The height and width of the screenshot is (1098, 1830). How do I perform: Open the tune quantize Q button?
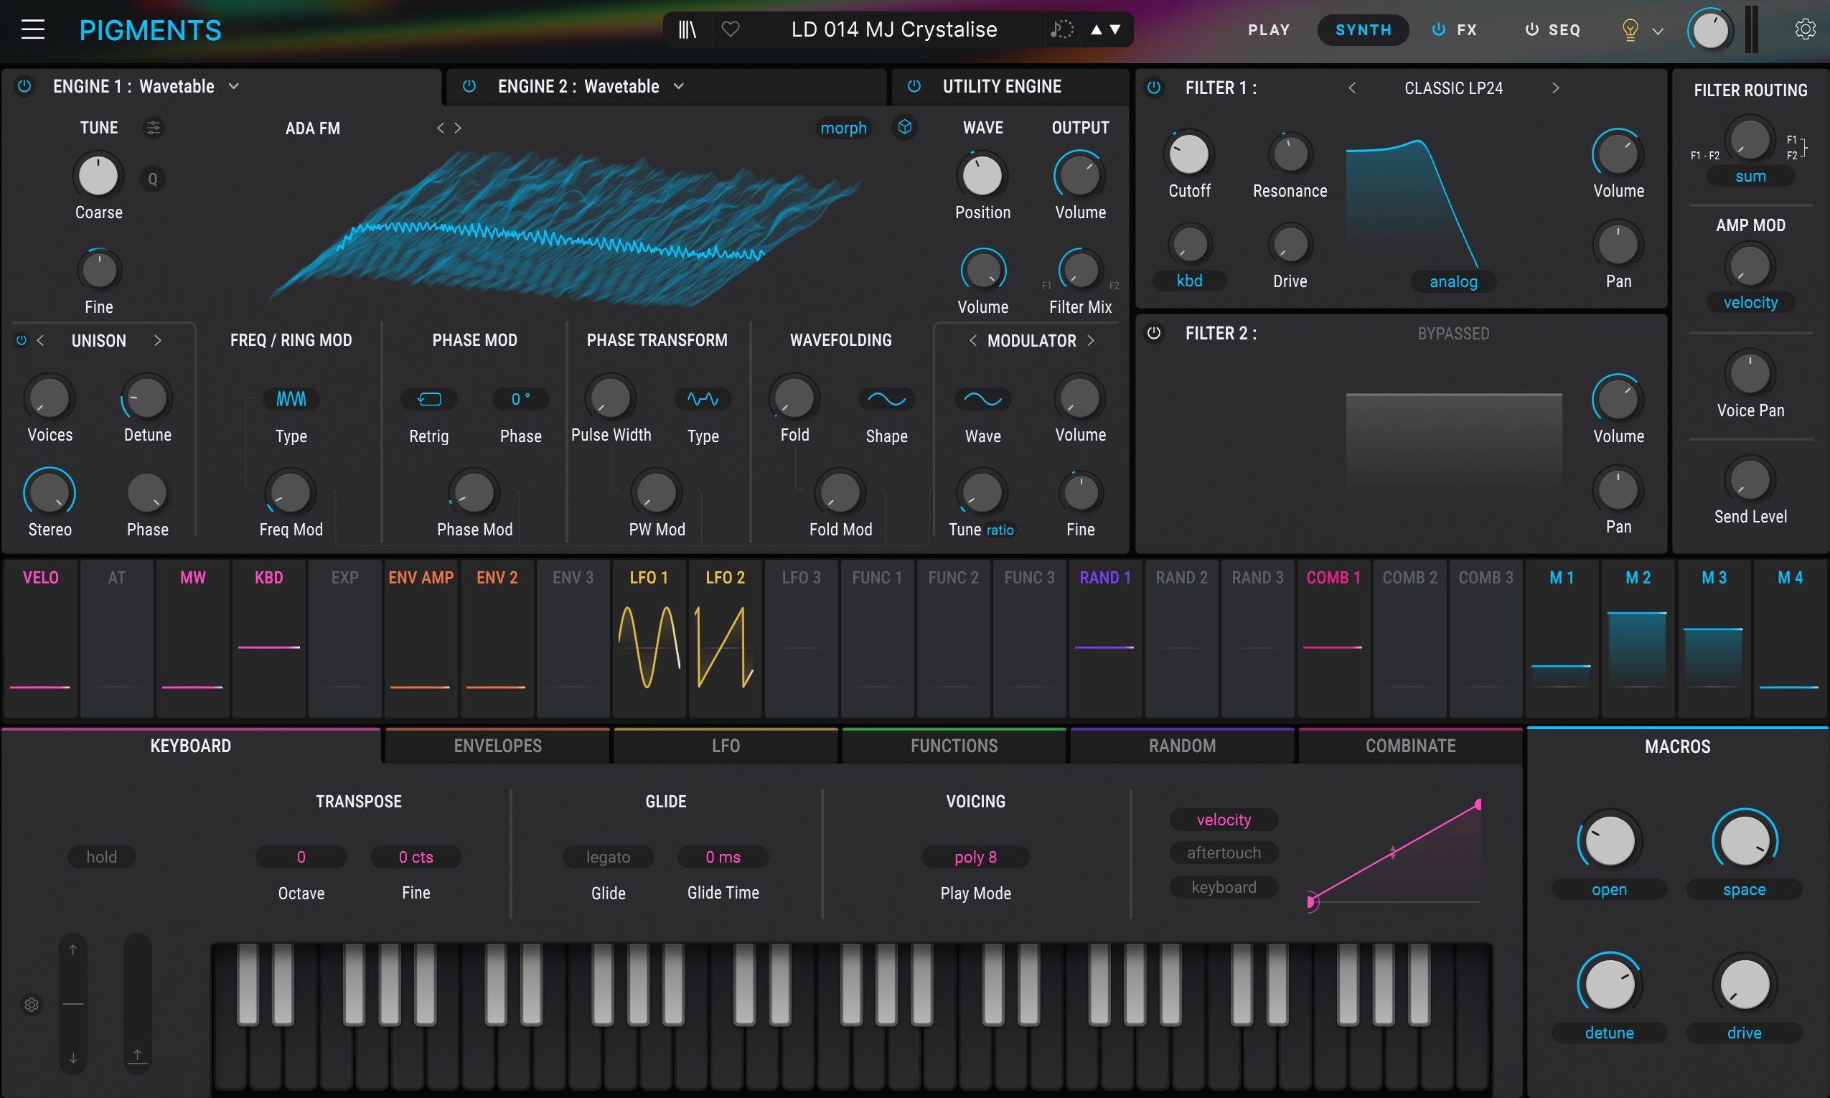pyautogui.click(x=152, y=178)
